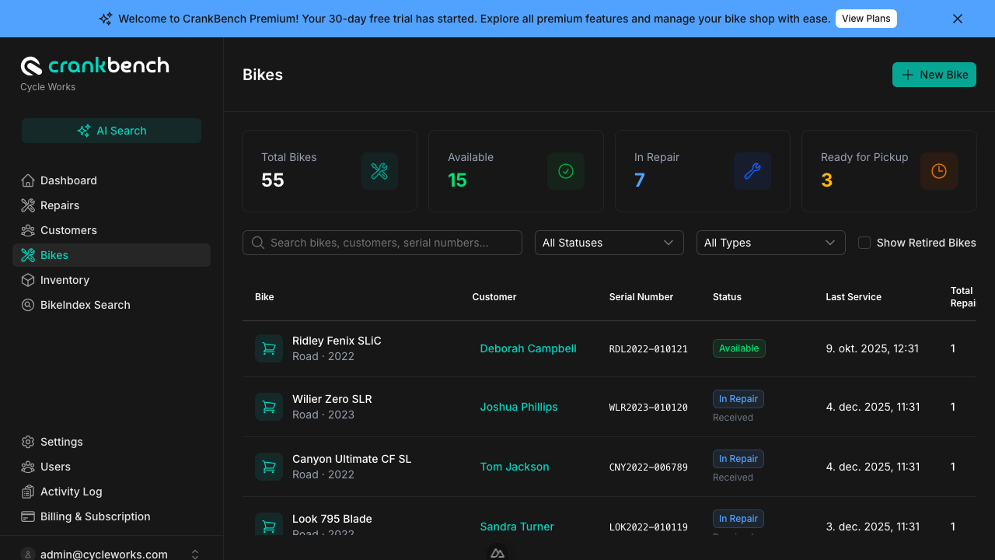The height and width of the screenshot is (560, 995).
Task: Click the Canyon Ultimate CF SL bike icon
Action: coord(269,467)
